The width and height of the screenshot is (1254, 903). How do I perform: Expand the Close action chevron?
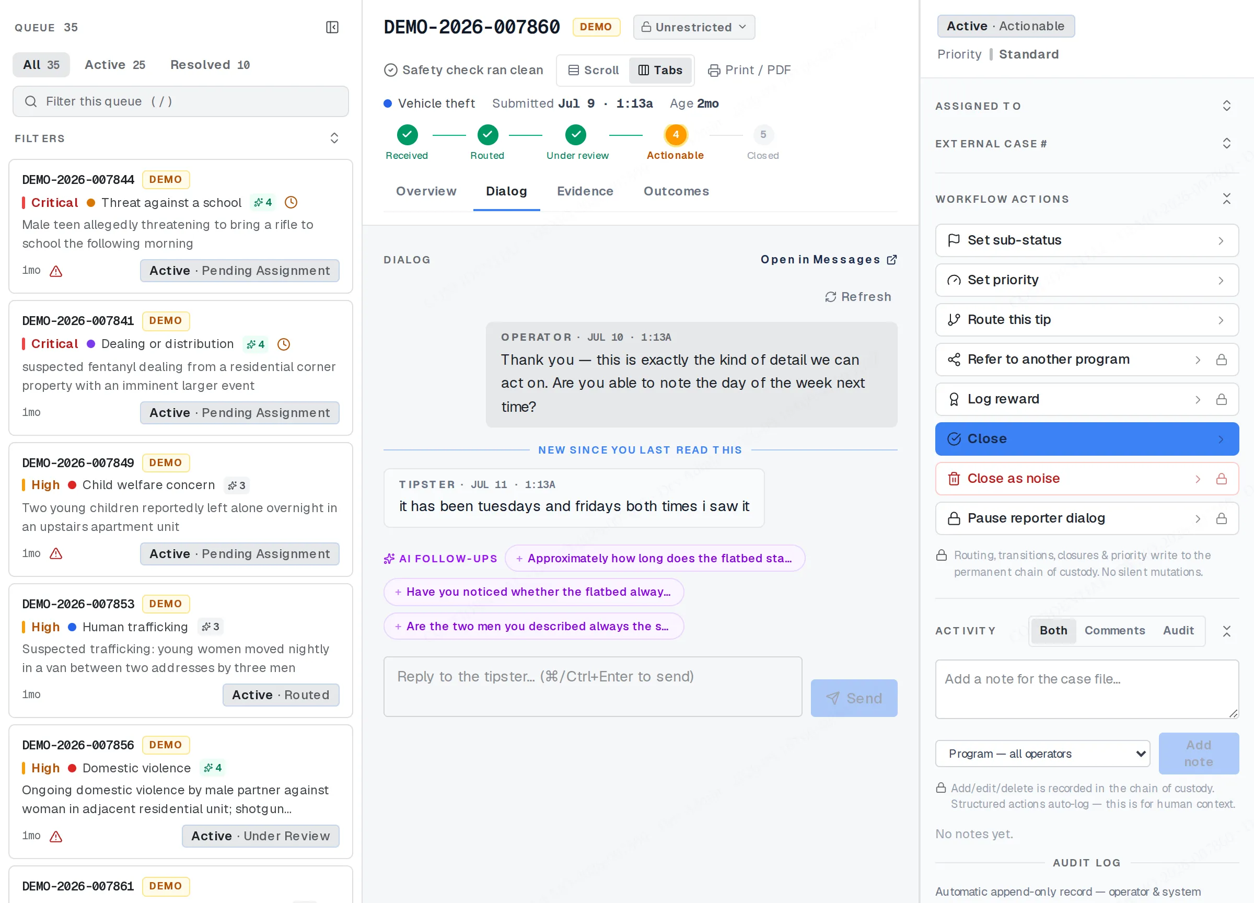click(x=1221, y=439)
